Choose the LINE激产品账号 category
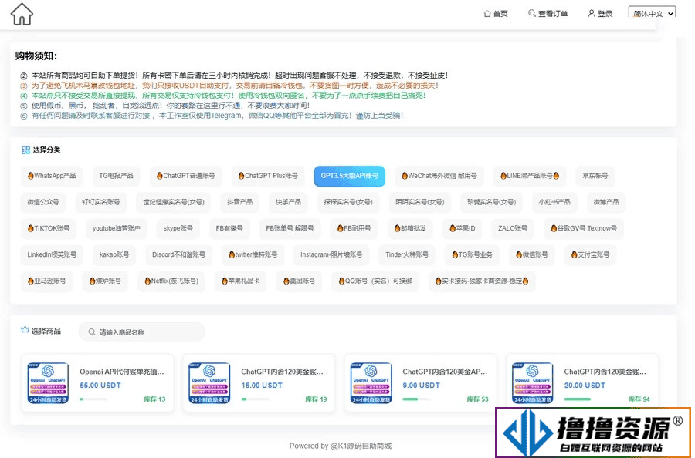The width and height of the screenshot is (695, 458). [530, 176]
